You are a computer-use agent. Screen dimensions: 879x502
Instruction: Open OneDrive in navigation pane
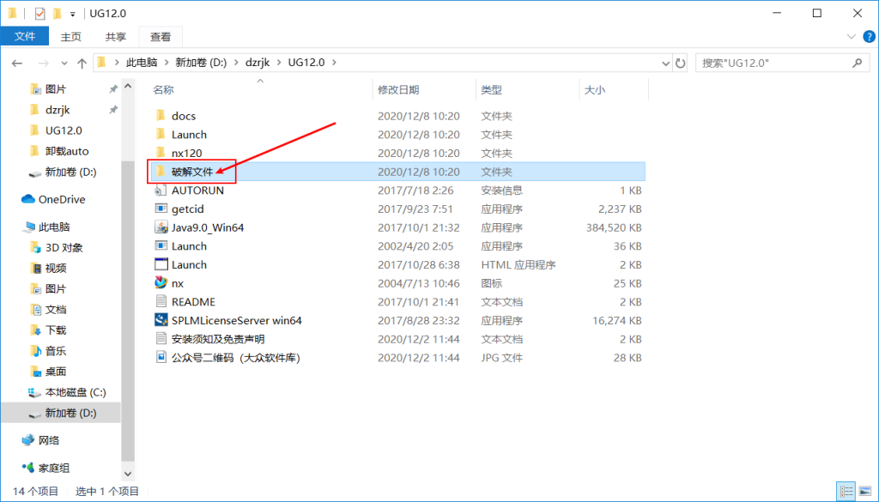click(61, 199)
